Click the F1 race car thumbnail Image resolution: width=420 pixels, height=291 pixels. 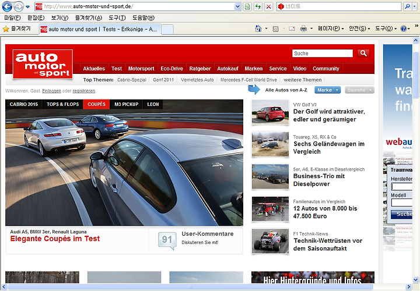[x=270, y=241]
